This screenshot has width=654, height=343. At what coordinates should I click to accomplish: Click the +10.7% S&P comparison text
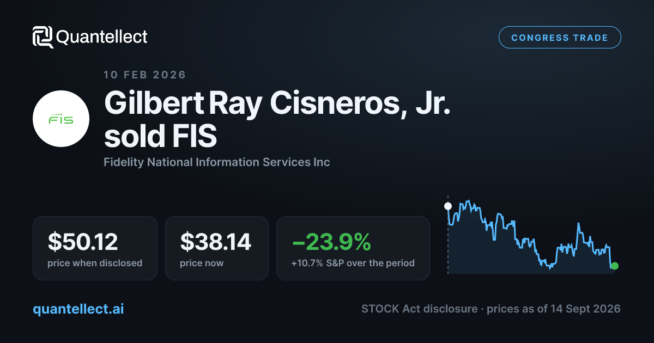[x=353, y=263]
